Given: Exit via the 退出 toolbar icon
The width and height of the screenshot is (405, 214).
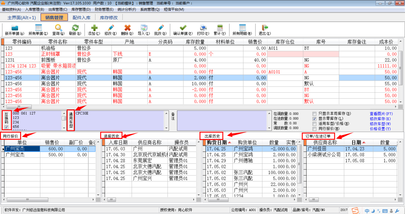Looking at the screenshot, I should [x=264, y=30].
